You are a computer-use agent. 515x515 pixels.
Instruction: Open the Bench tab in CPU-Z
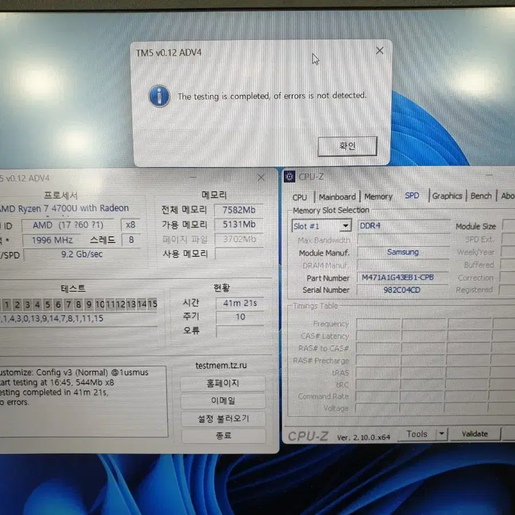(x=481, y=196)
